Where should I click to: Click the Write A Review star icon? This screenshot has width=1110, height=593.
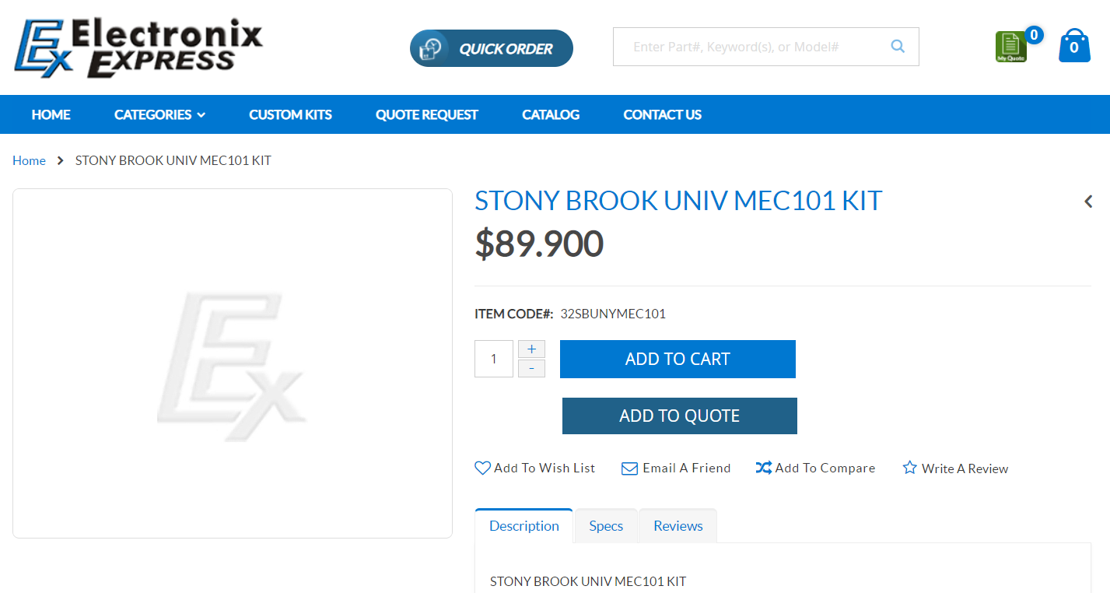pos(909,468)
